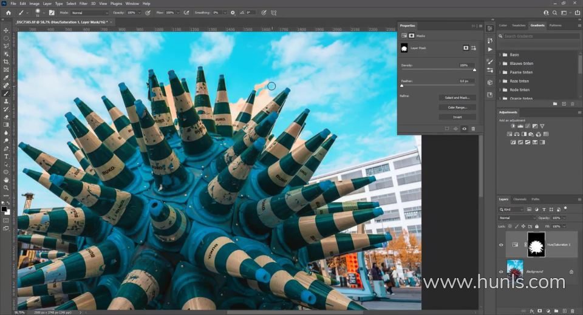Image resolution: width=583 pixels, height=315 pixels.
Task: Select the Hue/Saturation layer mask thumbnail
Action: tap(536, 245)
